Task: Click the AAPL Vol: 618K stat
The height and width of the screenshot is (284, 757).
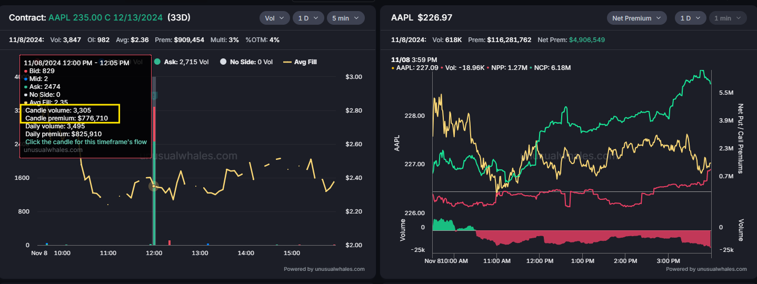Action: pyautogui.click(x=447, y=39)
